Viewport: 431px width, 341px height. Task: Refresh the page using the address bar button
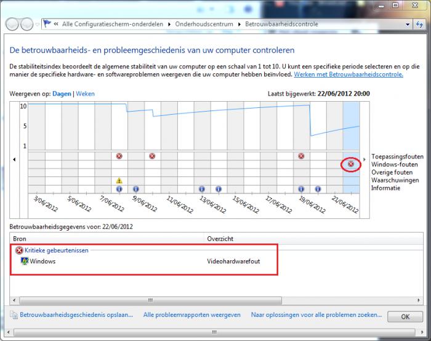pyautogui.click(x=419, y=24)
